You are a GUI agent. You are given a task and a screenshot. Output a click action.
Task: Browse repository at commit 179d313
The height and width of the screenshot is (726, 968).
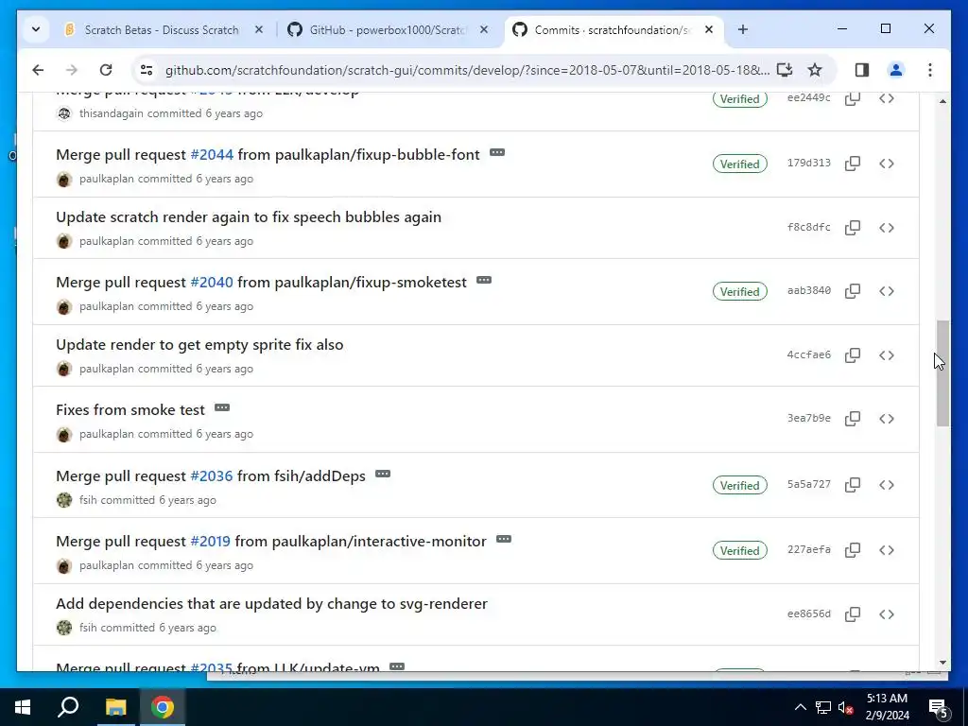[887, 164]
